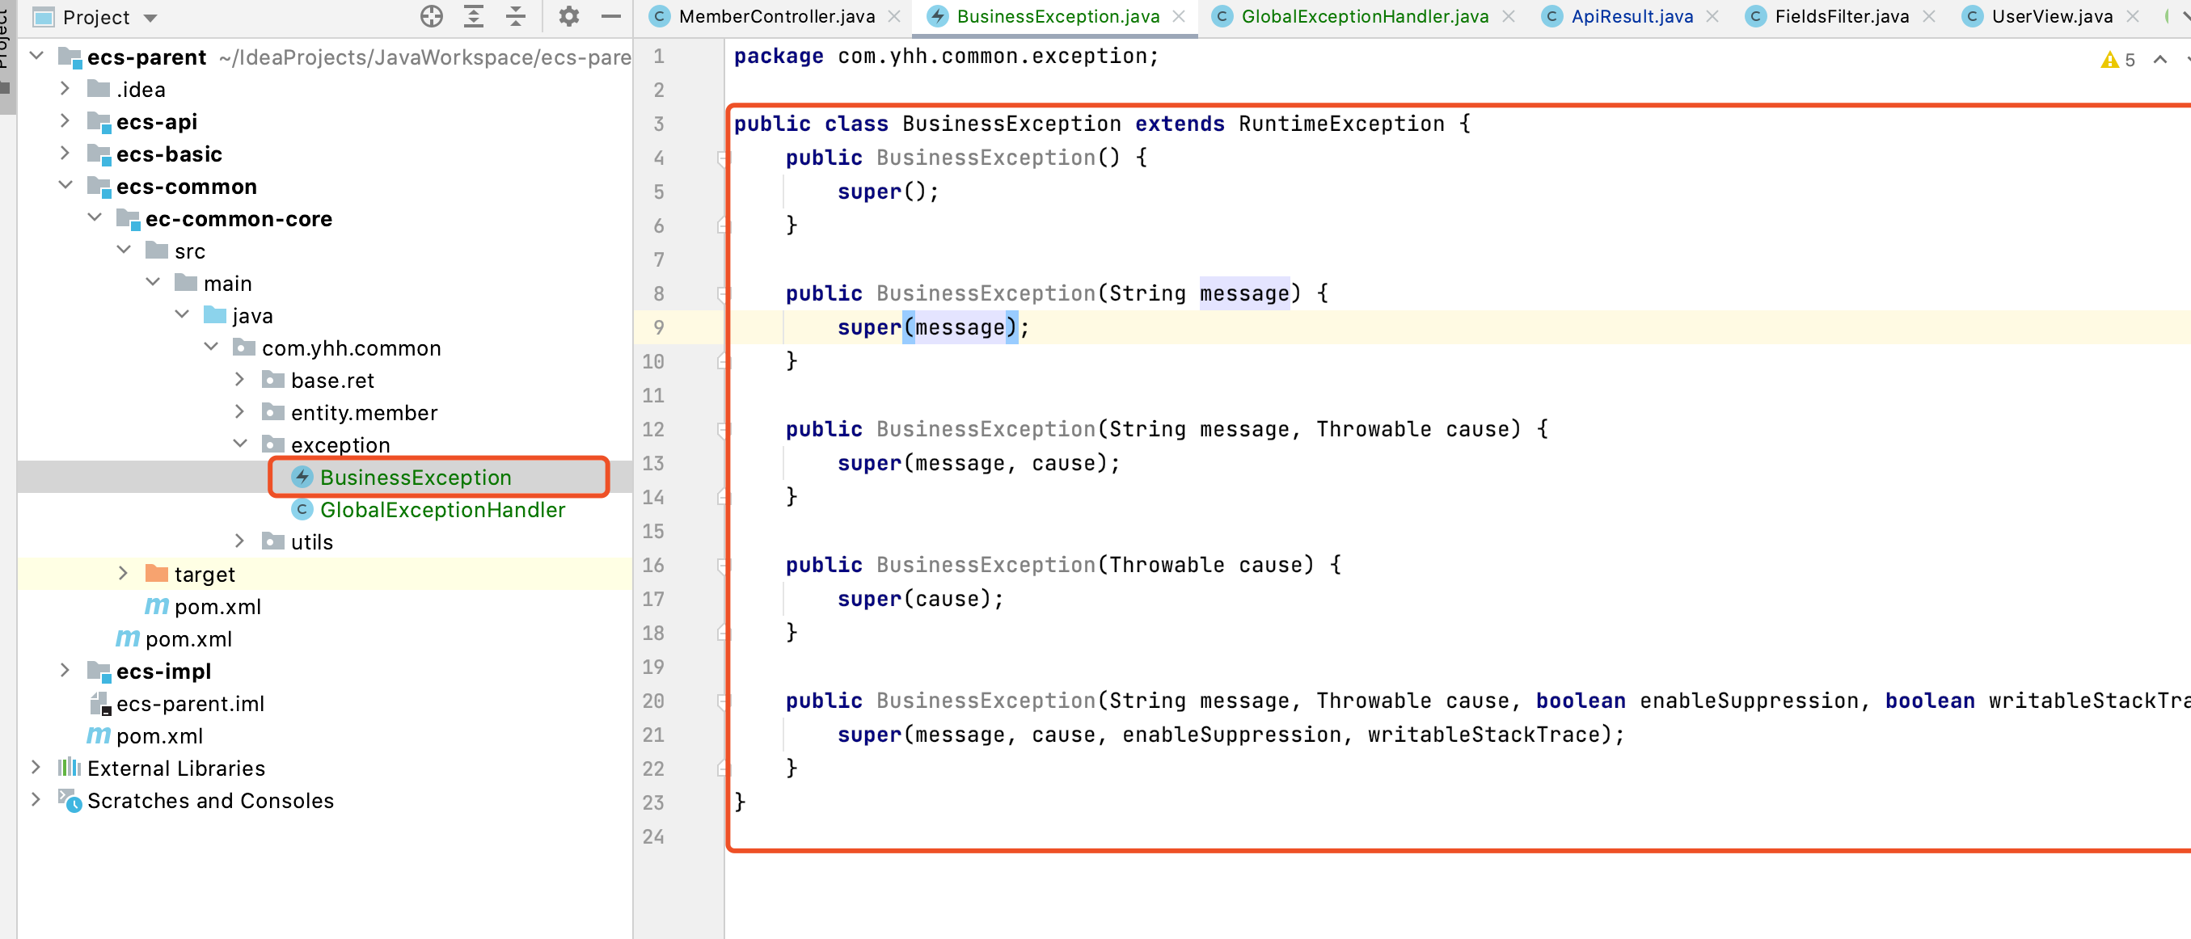This screenshot has width=2191, height=939.
Task: Expand the target folder
Action: (x=124, y=574)
